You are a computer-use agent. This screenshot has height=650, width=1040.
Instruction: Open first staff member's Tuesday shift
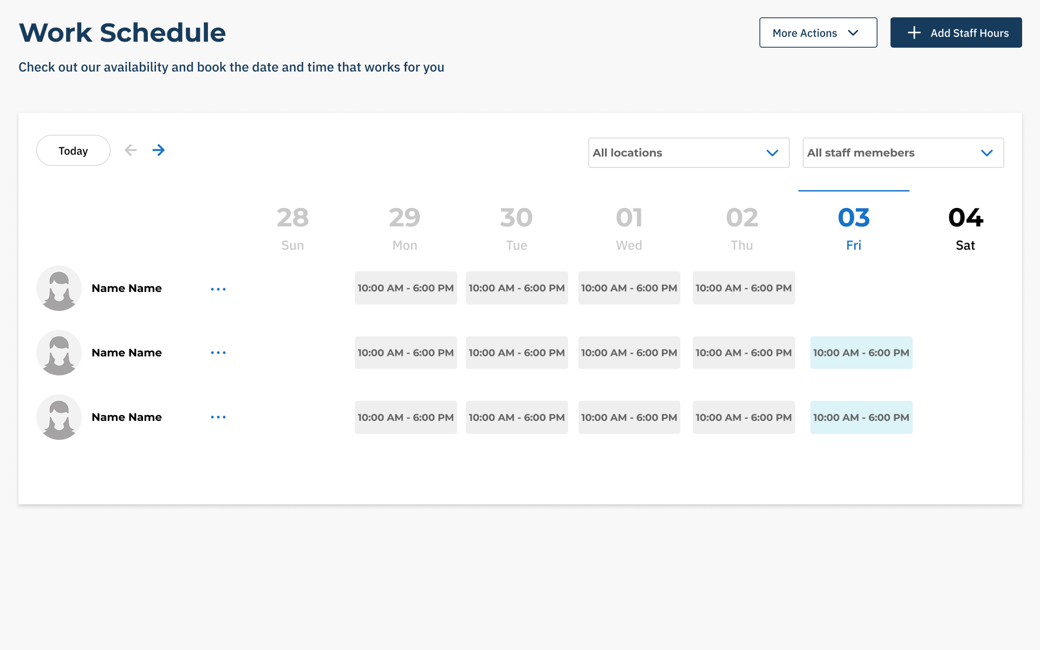(517, 288)
